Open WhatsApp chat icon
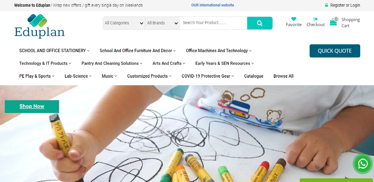Screen dimensions: 374x182 coord(363,163)
